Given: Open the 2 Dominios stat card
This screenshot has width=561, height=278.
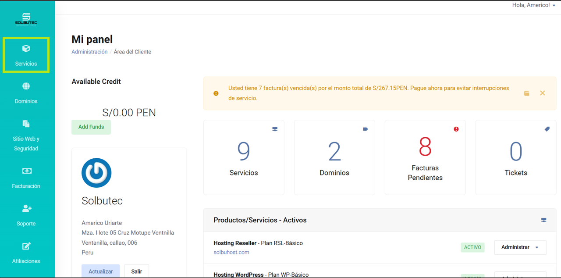Looking at the screenshot, I should (334, 157).
